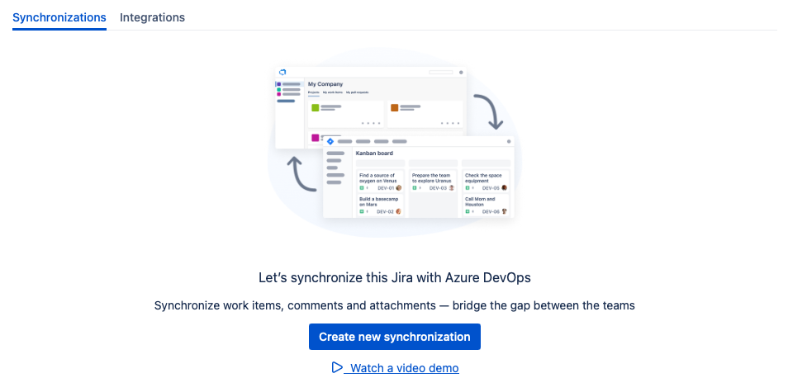
Task: Select the Synchronizations tab
Action: click(59, 17)
